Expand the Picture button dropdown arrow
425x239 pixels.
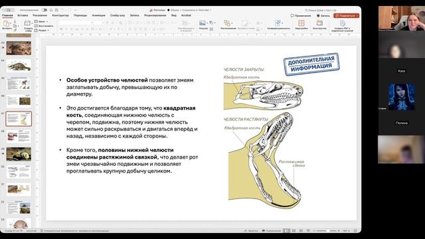pyautogui.click(x=207, y=23)
